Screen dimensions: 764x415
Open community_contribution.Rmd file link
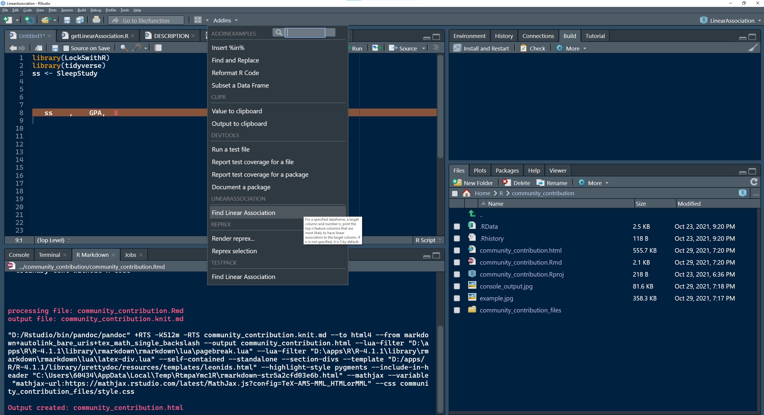(520, 262)
